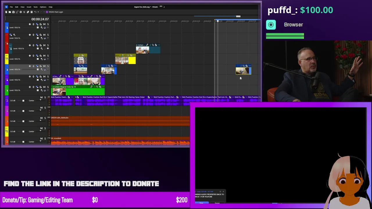Image resolution: width=372 pixels, height=209 pixels.
Task: Open more-options dots on the teal A Certain clip
Action: (x=159, y=45)
